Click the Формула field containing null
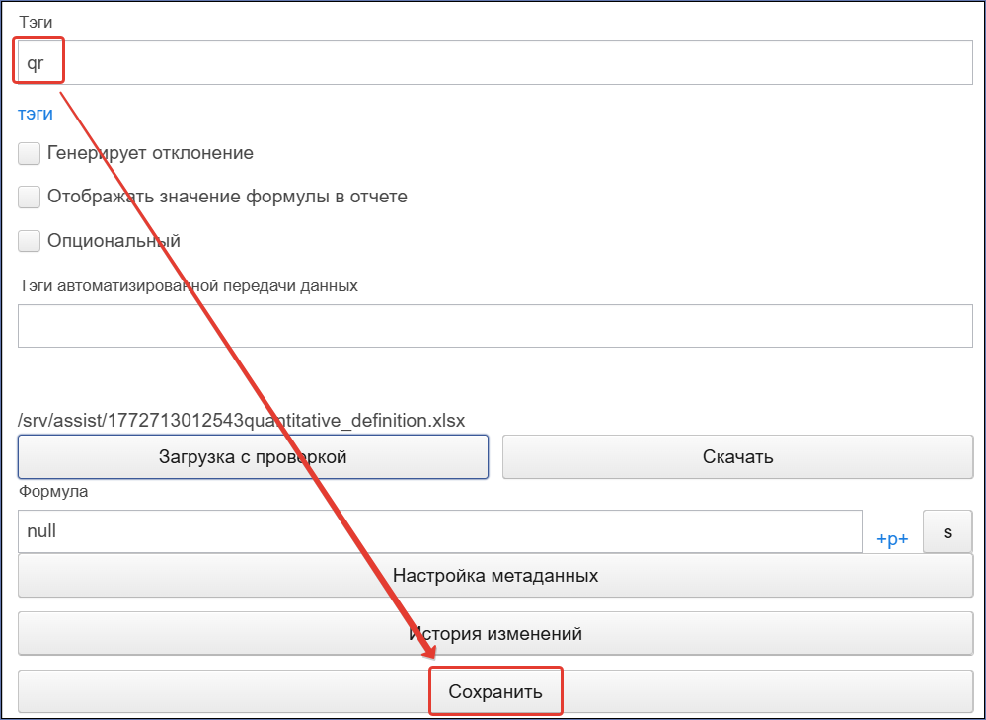Screen dimensions: 986x720 tap(439, 531)
